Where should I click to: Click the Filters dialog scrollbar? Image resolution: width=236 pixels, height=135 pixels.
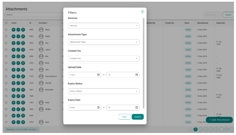point(144,63)
